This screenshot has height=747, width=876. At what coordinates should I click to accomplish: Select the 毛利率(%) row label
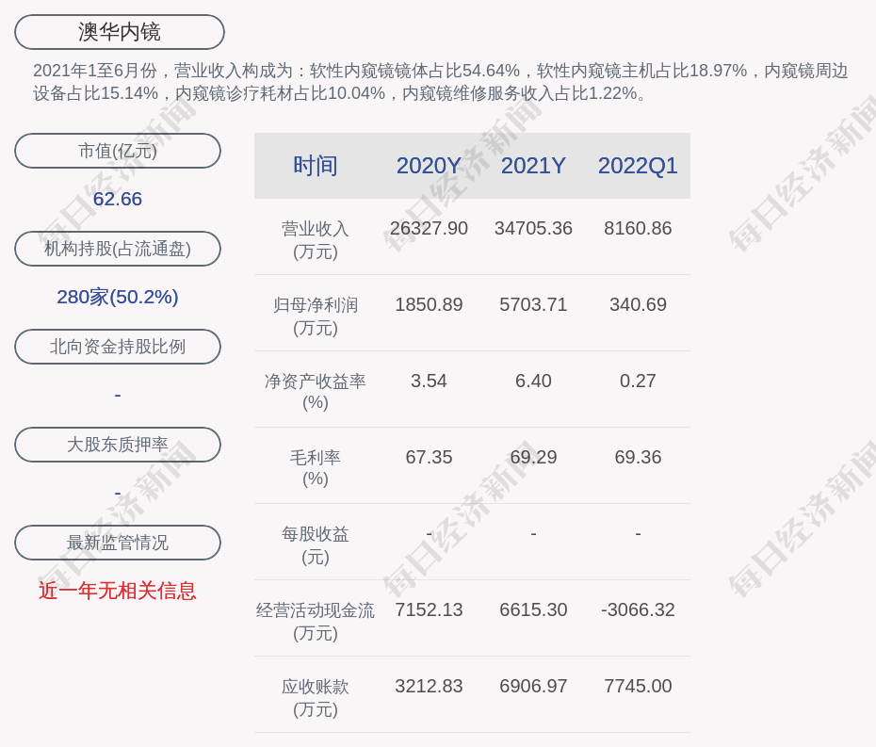coord(316,468)
